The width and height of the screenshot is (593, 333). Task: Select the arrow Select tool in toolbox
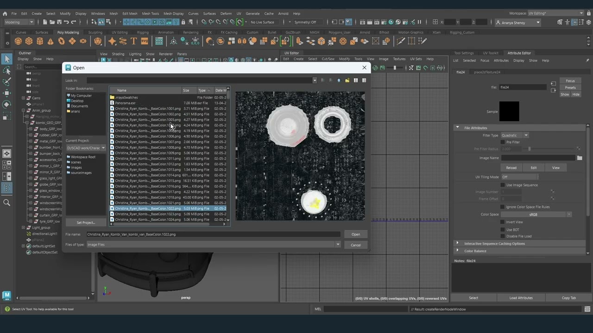(x=7, y=59)
